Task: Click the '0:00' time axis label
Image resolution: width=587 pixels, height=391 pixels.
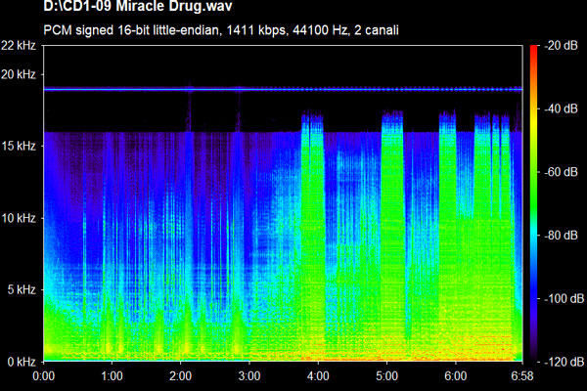Action: 44,375
